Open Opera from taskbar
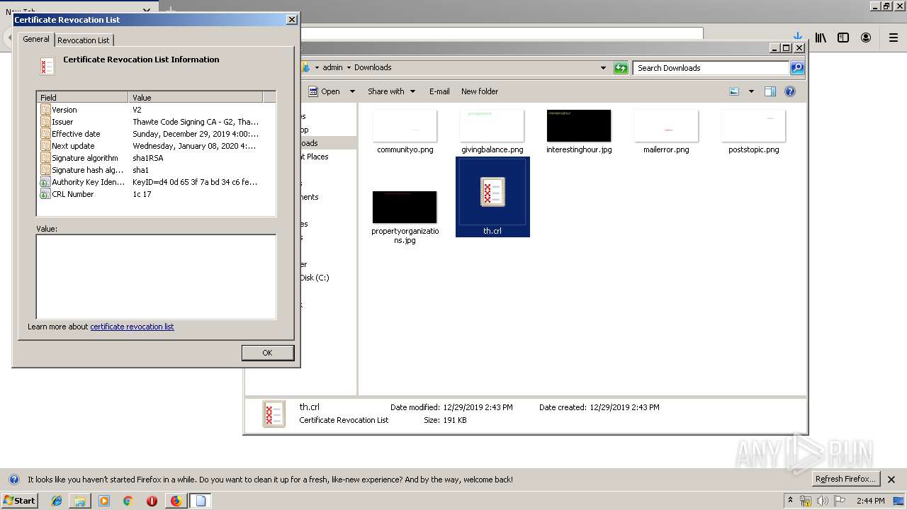The image size is (907, 510). coord(152,501)
